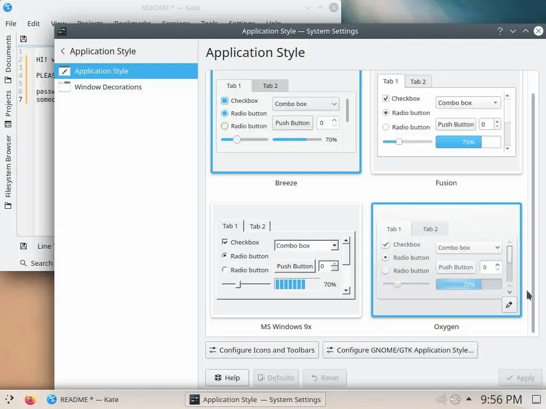Image resolution: width=546 pixels, height=409 pixels.
Task: Click the slider handle in Breeze preview
Action: tap(237, 140)
